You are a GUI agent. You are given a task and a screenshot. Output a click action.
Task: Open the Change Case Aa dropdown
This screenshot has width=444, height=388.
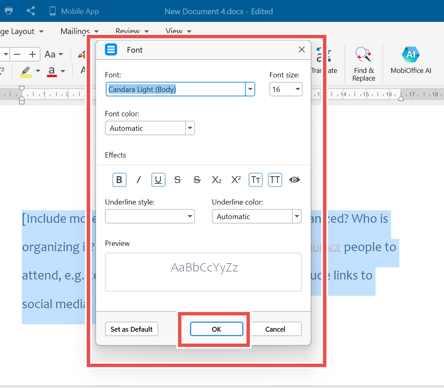point(53,54)
